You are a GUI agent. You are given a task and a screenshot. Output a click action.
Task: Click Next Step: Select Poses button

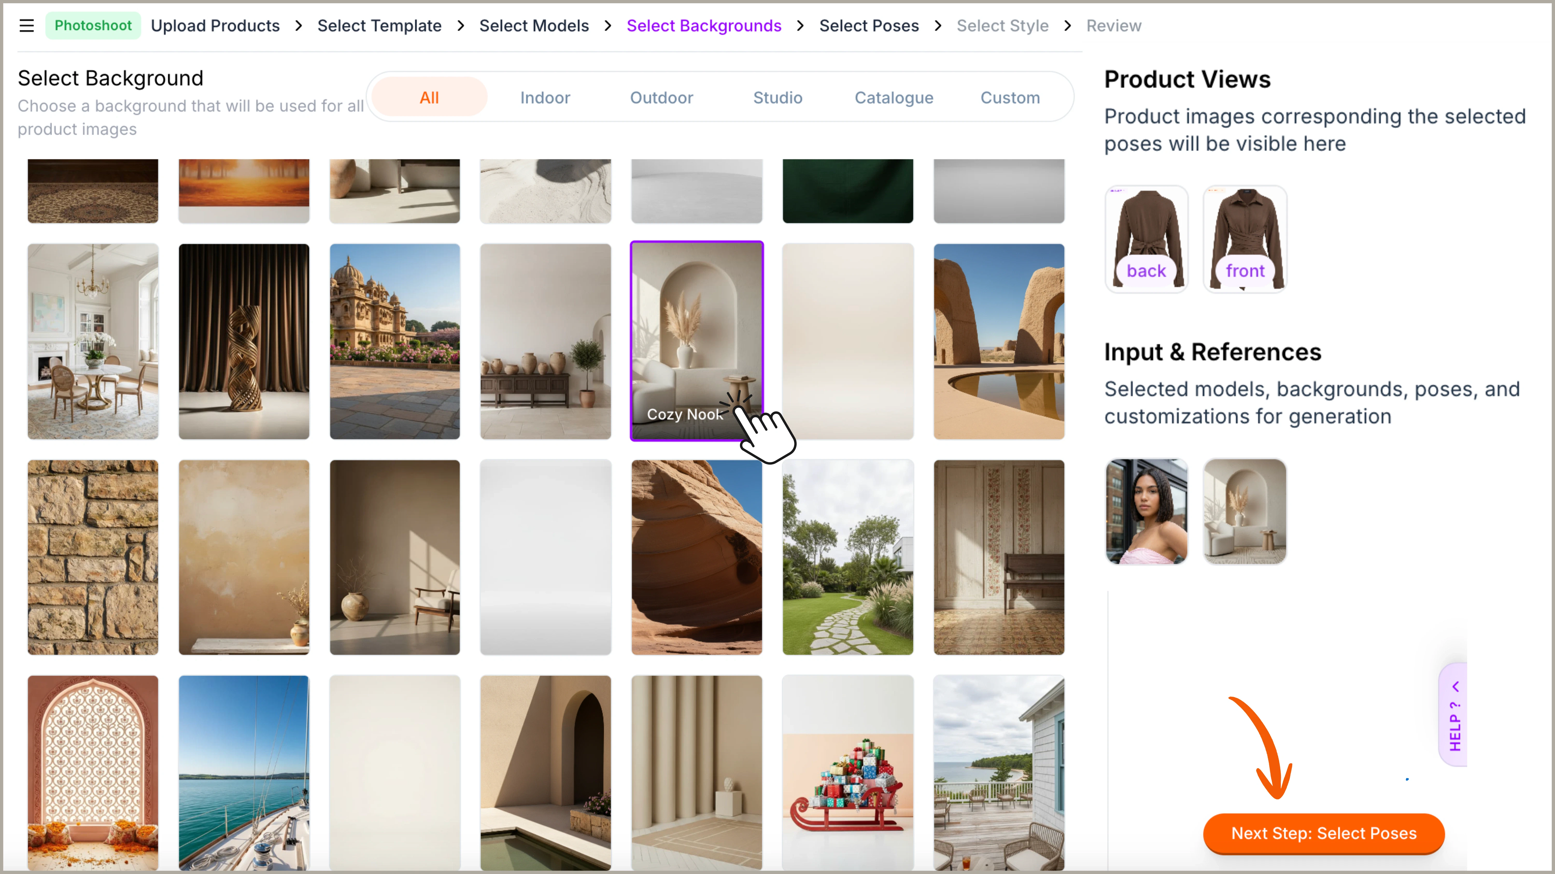pyautogui.click(x=1323, y=833)
